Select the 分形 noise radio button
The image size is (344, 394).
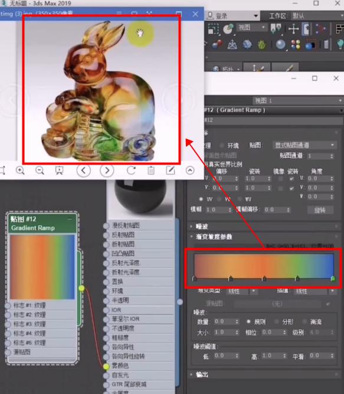277,321
